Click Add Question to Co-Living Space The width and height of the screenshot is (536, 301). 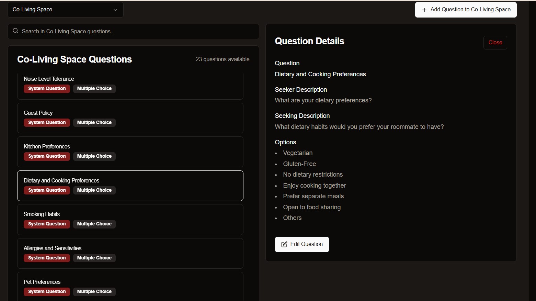coord(466,10)
